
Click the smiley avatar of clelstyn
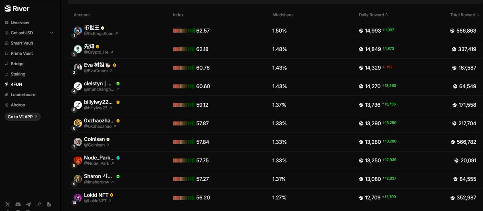tap(78, 86)
